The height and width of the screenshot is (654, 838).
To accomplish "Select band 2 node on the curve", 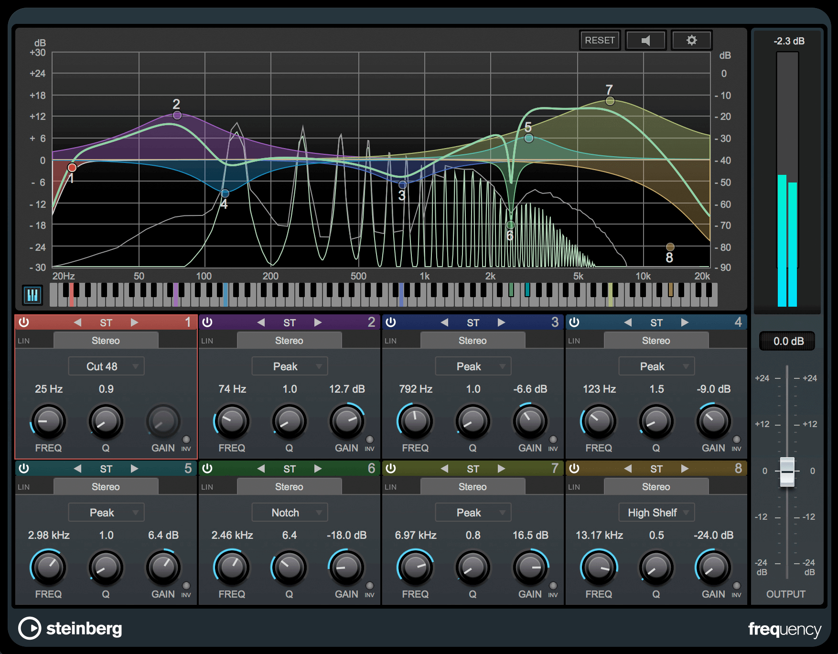I will pos(177,115).
